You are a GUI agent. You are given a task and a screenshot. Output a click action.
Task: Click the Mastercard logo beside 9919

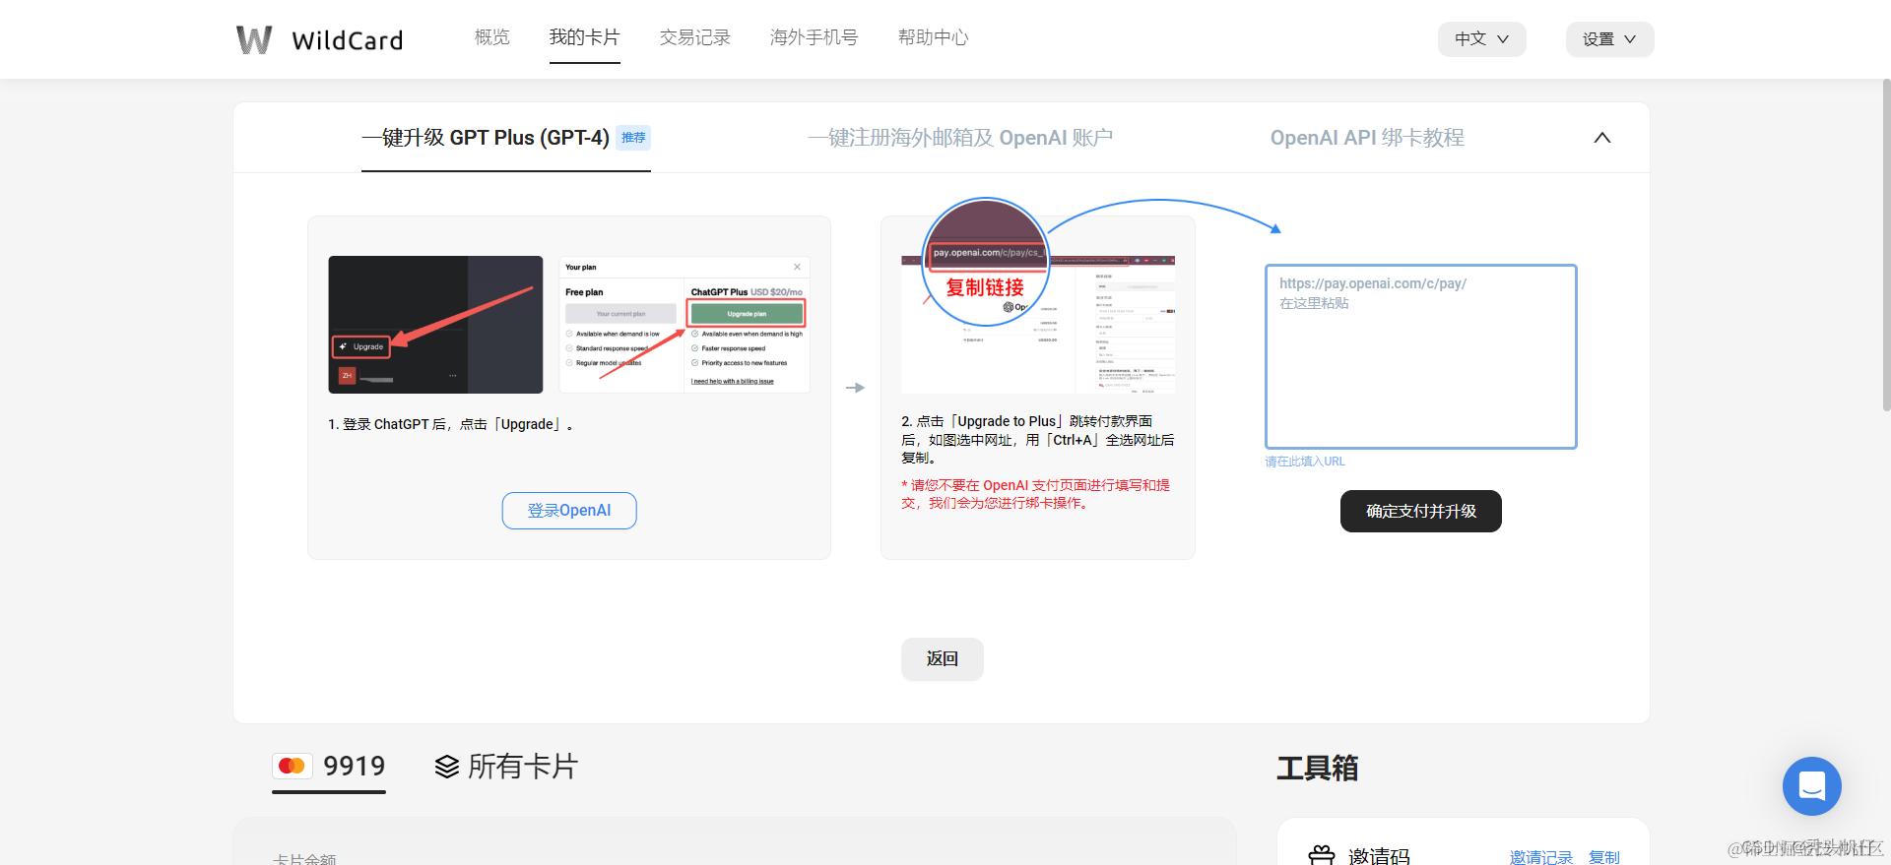pyautogui.click(x=292, y=766)
